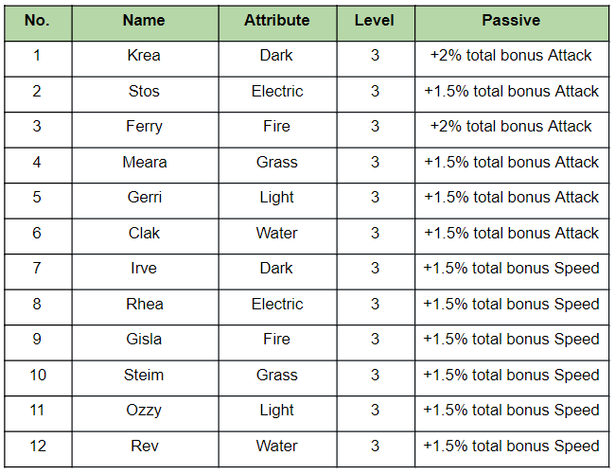Screen dimensions: 615x473
Task: Click Krea's '+2% total bonus Attack' cell
Action: (x=511, y=56)
